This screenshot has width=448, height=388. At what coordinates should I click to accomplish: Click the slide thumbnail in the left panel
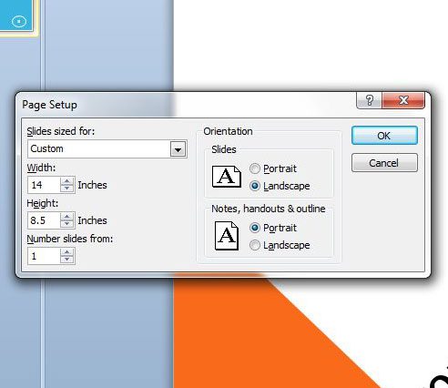(15, 15)
